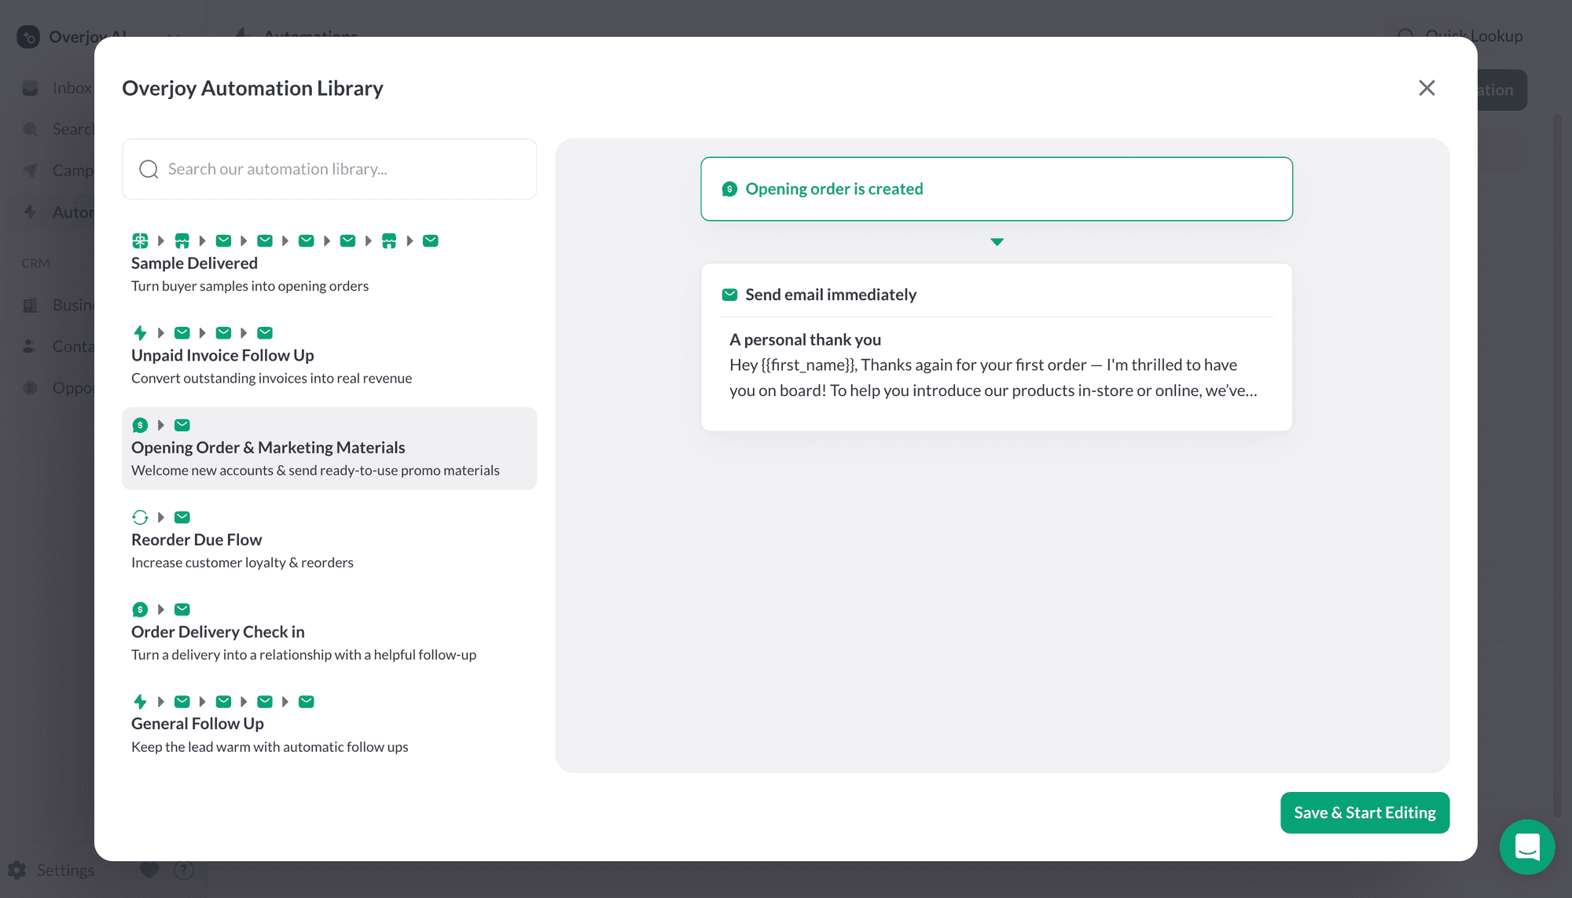Viewport: 1572px width, 898px height.
Task: Click the reorder cycle icon for Reorder Due Flow
Action: coord(140,517)
